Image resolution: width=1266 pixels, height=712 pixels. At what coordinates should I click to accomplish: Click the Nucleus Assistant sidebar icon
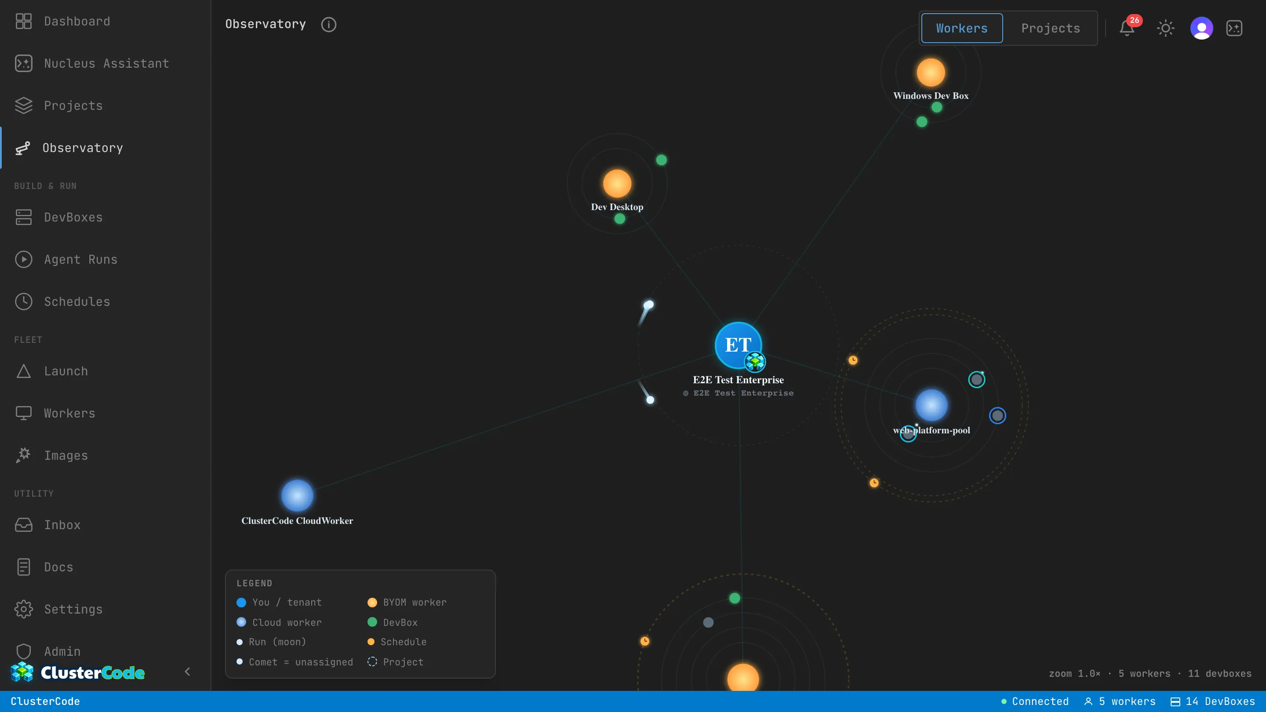click(x=24, y=63)
